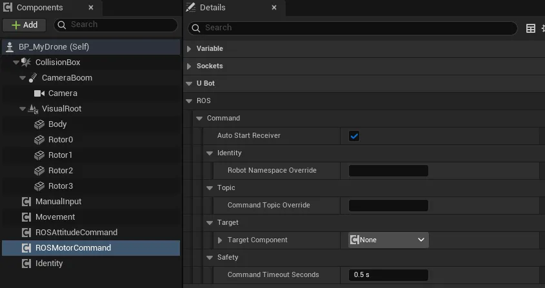The width and height of the screenshot is (545, 288).
Task: Collapse the ROS section
Action: point(189,101)
